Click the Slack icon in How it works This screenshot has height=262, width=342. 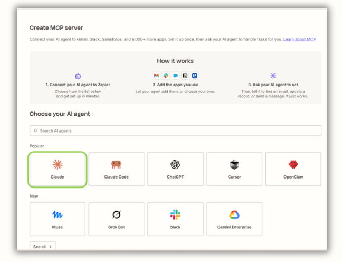[166, 76]
